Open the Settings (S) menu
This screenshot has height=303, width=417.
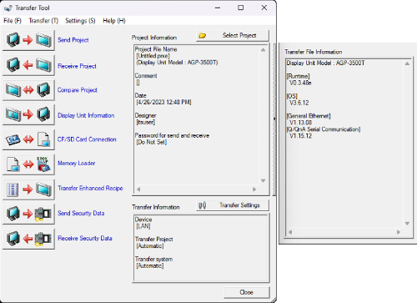point(80,21)
